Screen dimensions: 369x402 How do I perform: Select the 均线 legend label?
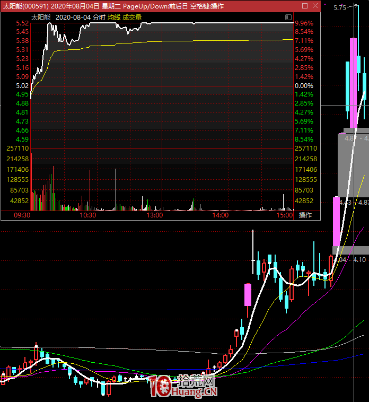(x=114, y=18)
